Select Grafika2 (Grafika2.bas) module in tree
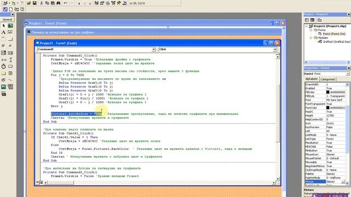The height and width of the screenshot is (197, 351). pos(336,42)
